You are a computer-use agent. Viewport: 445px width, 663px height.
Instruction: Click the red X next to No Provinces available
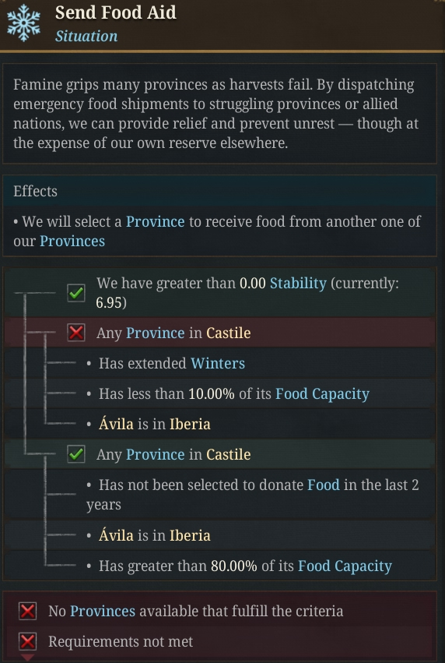(28, 611)
